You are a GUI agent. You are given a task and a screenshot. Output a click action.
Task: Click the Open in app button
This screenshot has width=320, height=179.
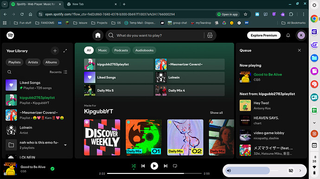tap(228, 14)
